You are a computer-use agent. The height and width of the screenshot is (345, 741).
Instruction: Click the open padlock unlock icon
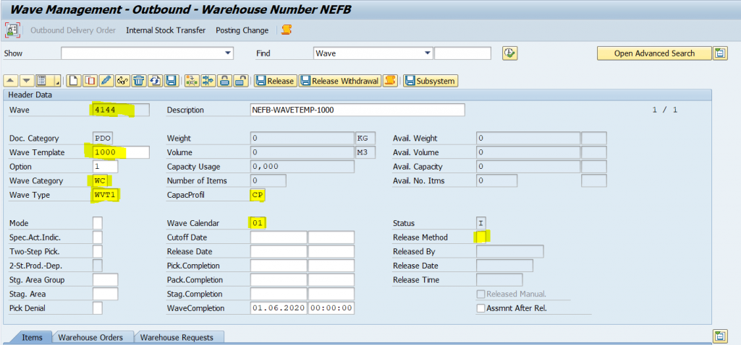click(241, 81)
